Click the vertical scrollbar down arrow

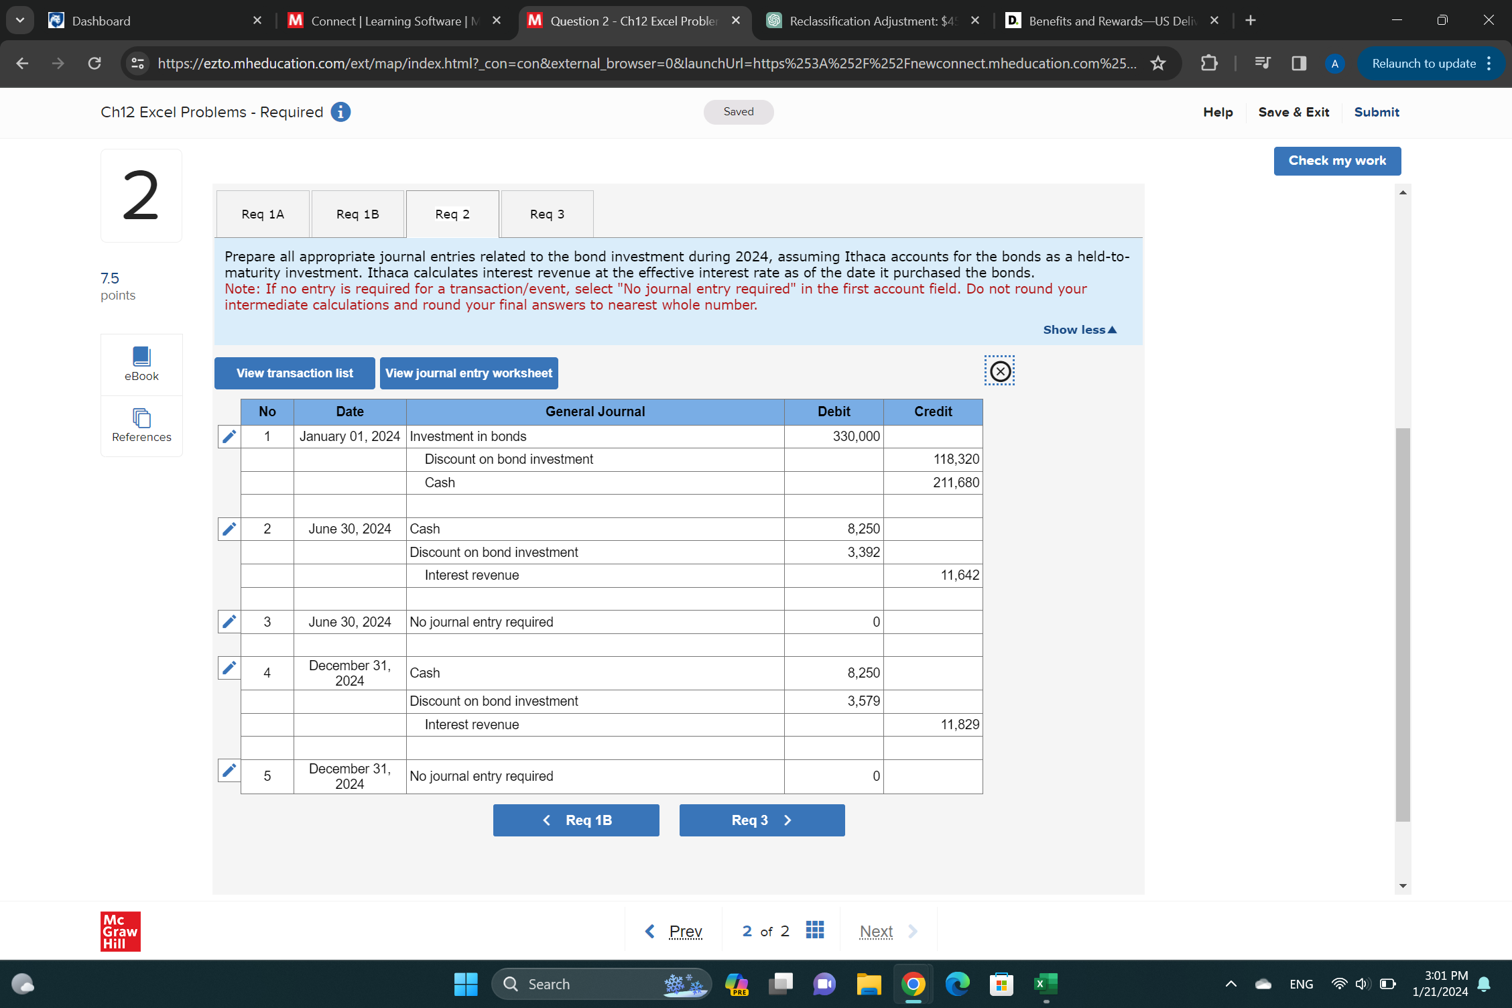1402,885
